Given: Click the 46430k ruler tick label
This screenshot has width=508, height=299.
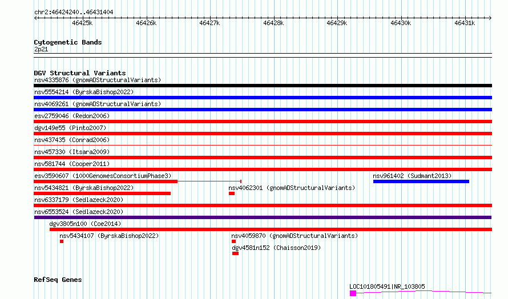Looking at the screenshot, I should click(401, 23).
